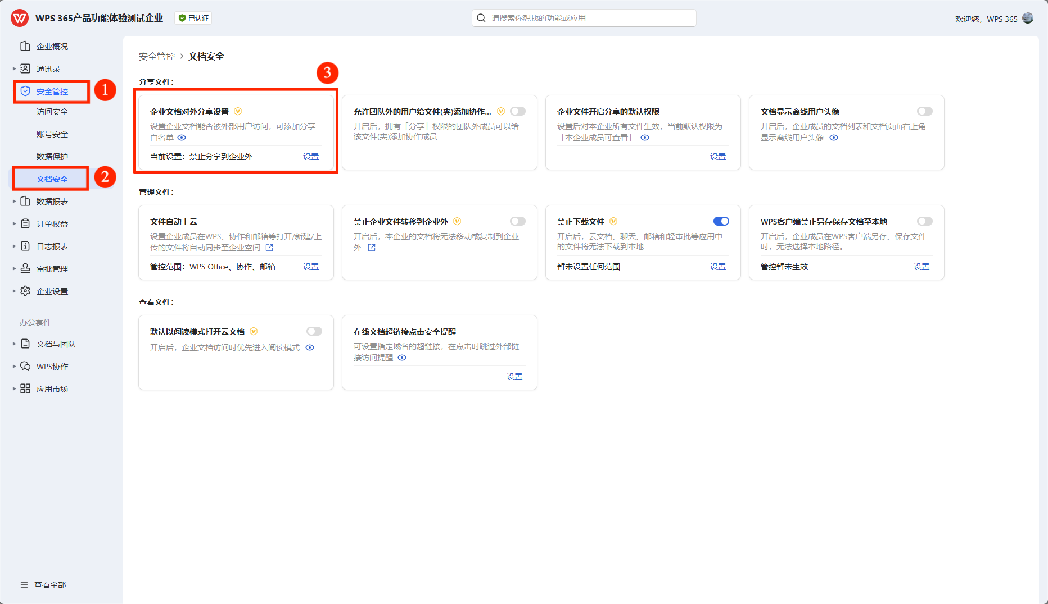Click the text '管控范围：WPS Office、协作、邮箱'
The width and height of the screenshot is (1048, 604).
(x=213, y=267)
